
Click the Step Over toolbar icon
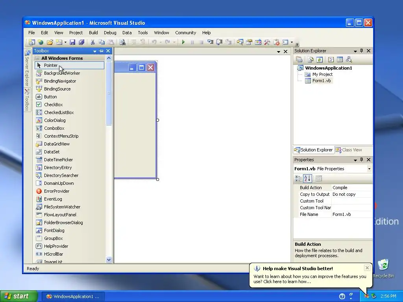tap(219, 42)
